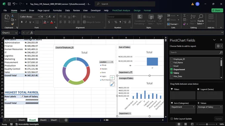Screen dimensions: 225x126
Task: Open the font size dropdown
Action: (46, 17)
